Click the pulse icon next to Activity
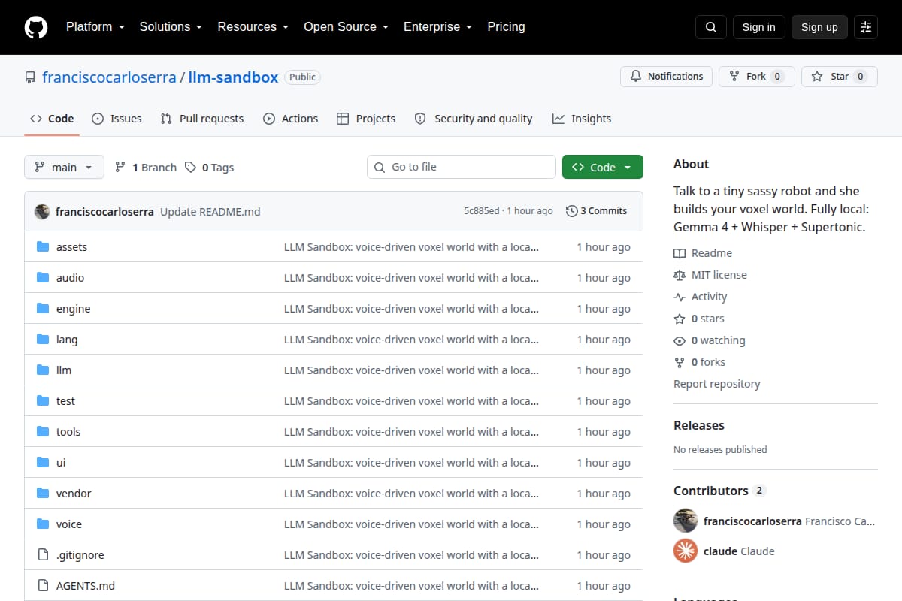The height and width of the screenshot is (601, 902). click(680, 297)
